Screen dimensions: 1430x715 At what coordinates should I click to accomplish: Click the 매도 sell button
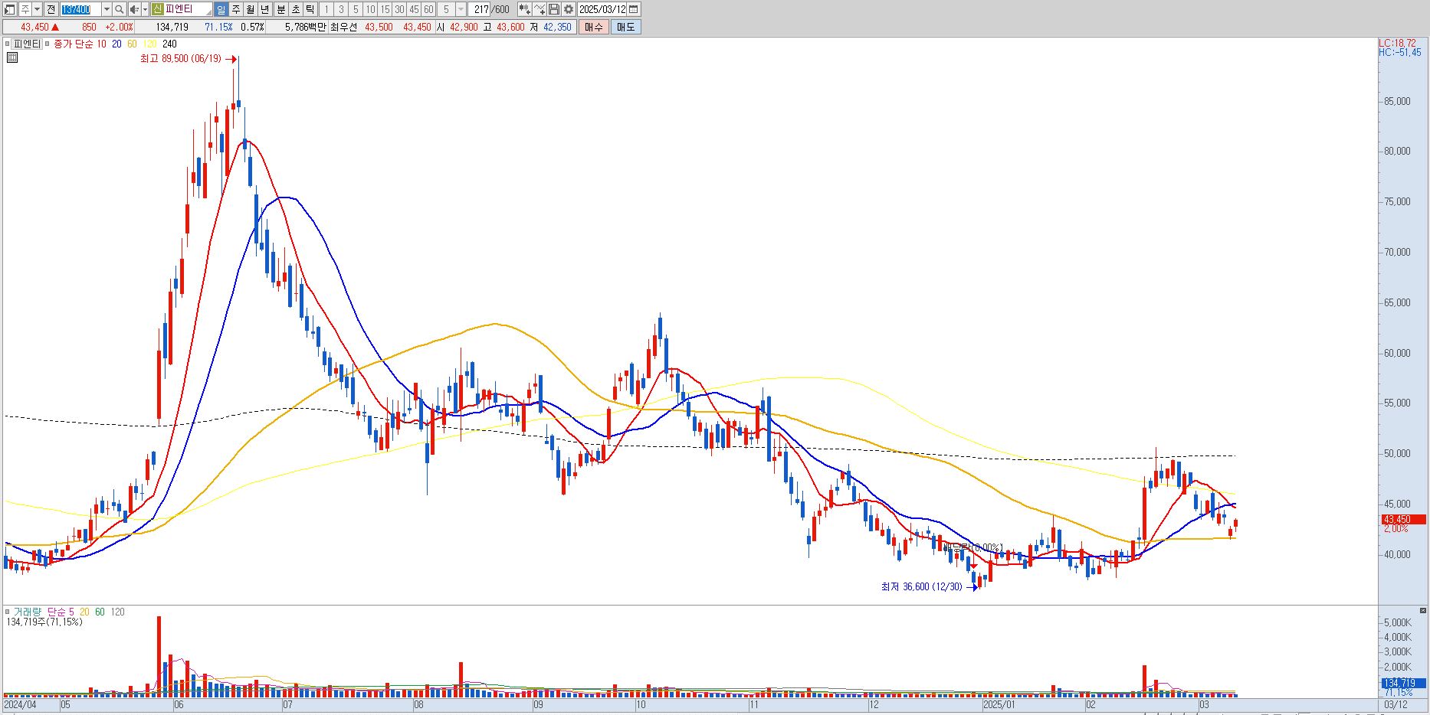coord(625,27)
